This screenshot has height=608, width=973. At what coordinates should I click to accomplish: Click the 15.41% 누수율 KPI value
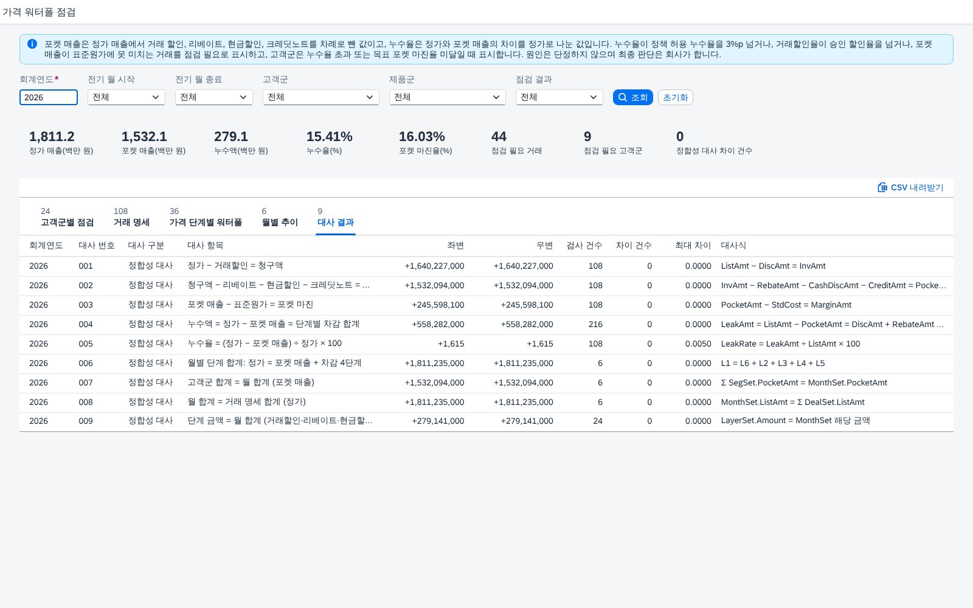pos(330,137)
